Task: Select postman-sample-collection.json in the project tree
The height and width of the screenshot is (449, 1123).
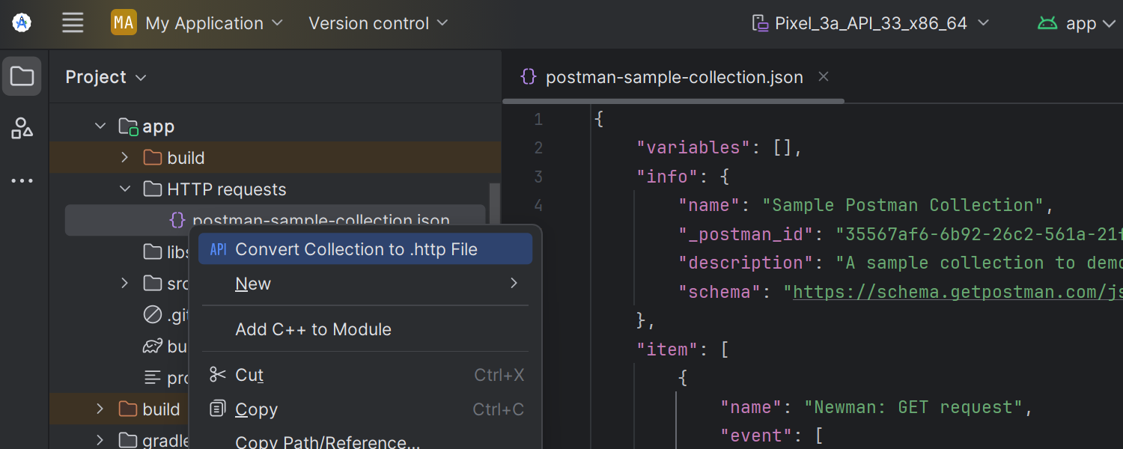Action: tap(275, 220)
